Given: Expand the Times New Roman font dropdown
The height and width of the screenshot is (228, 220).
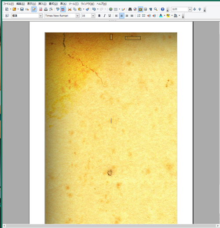Looking at the screenshot, I should pyautogui.click(x=77, y=15).
